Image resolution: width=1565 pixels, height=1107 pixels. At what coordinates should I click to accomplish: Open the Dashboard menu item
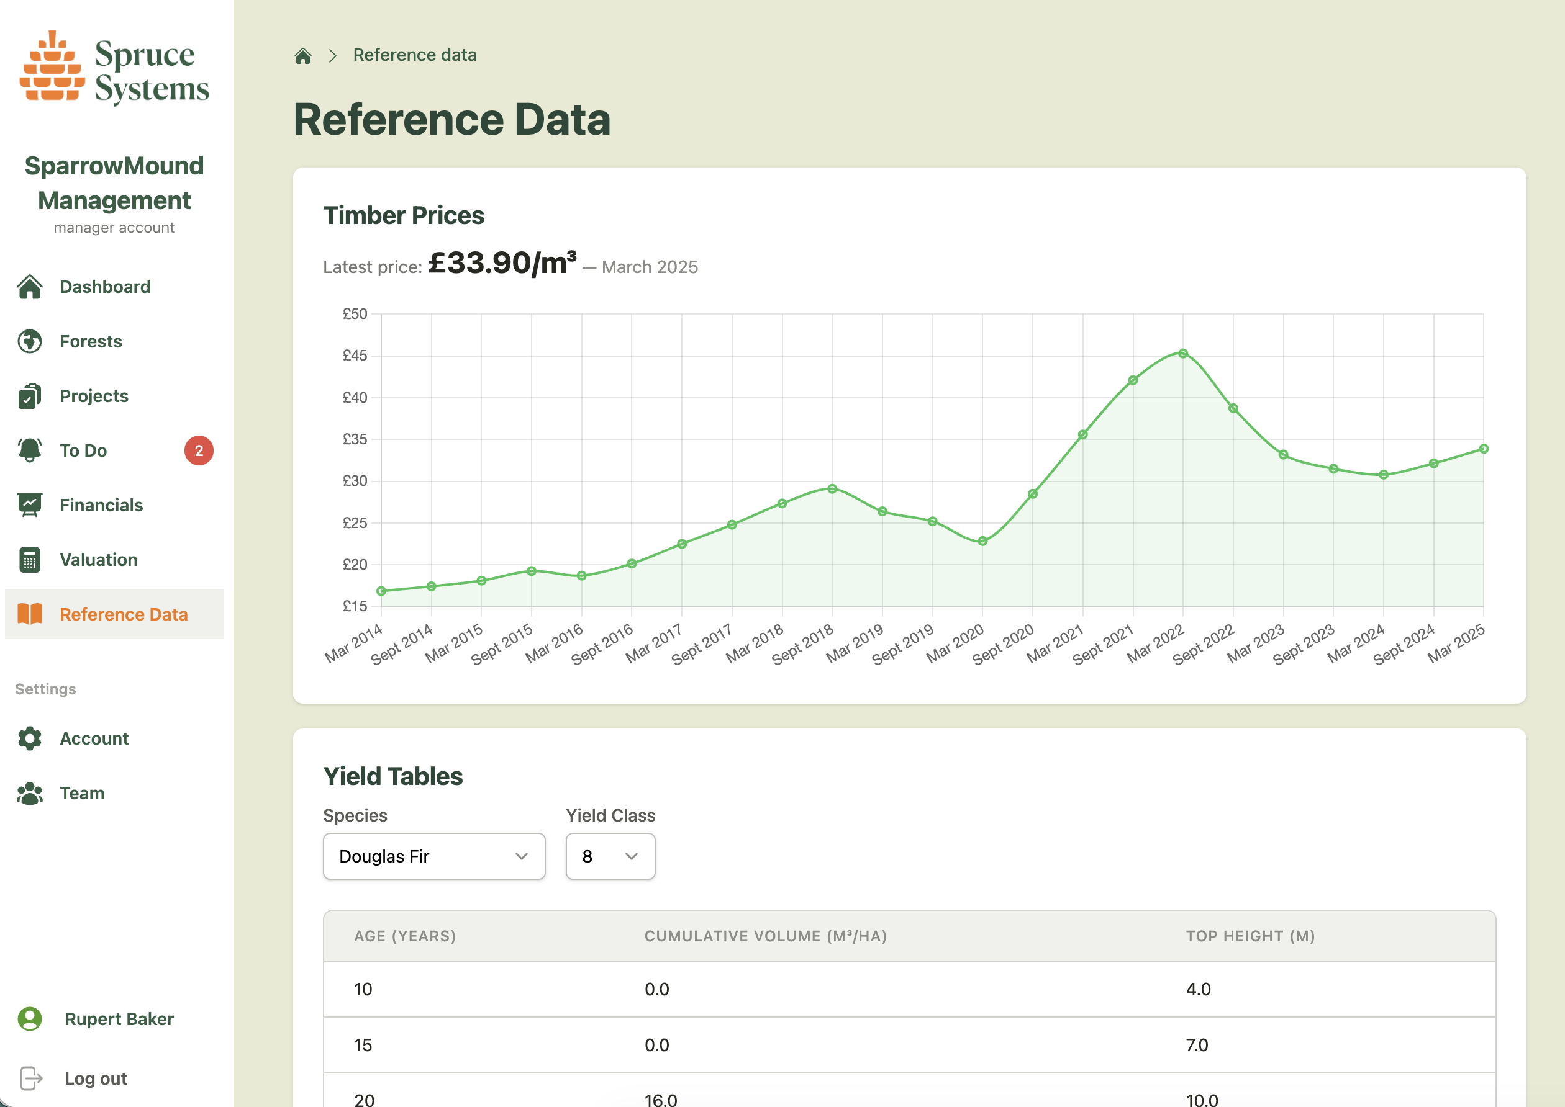click(114, 287)
